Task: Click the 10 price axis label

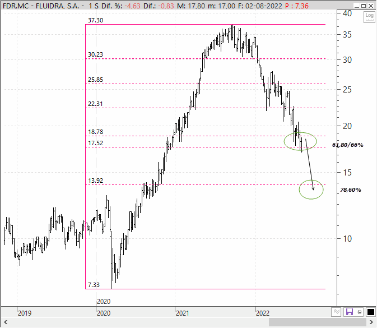Action: coord(347,239)
